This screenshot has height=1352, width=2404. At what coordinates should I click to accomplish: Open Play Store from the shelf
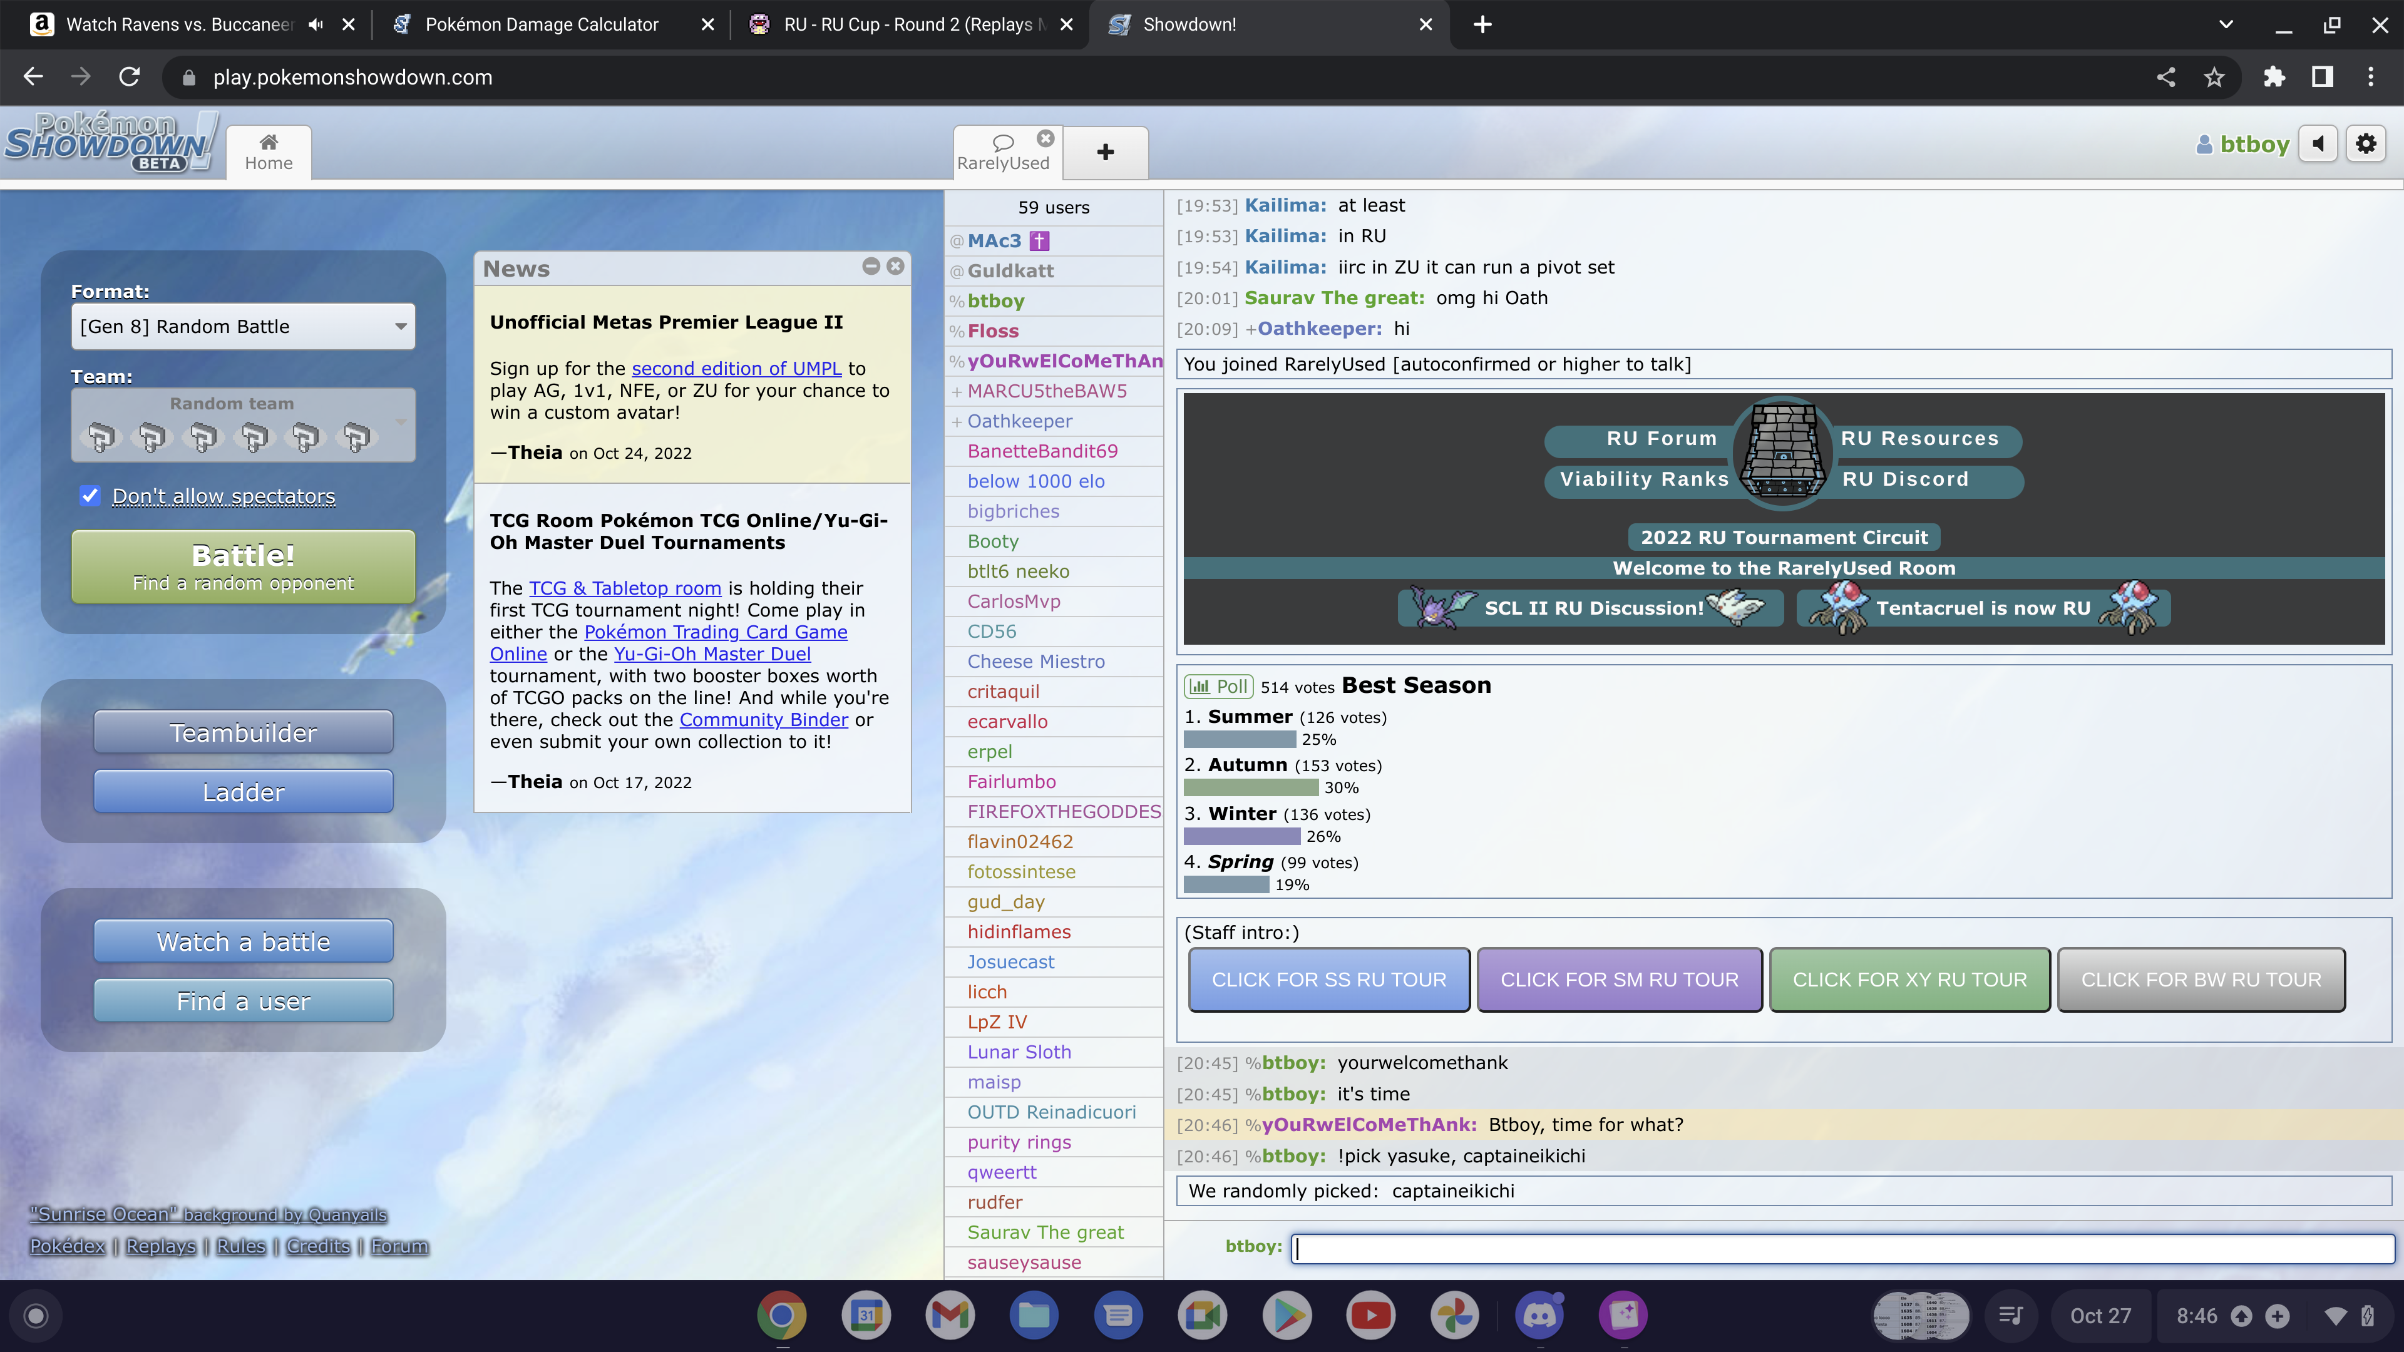click(1287, 1316)
